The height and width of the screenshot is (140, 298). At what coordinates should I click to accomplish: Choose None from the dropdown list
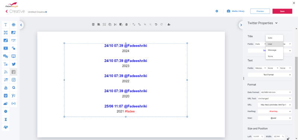coord(274,56)
